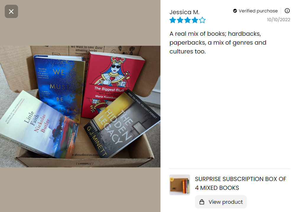
Task: Click the empty fifth rating star
Action: click(202, 20)
